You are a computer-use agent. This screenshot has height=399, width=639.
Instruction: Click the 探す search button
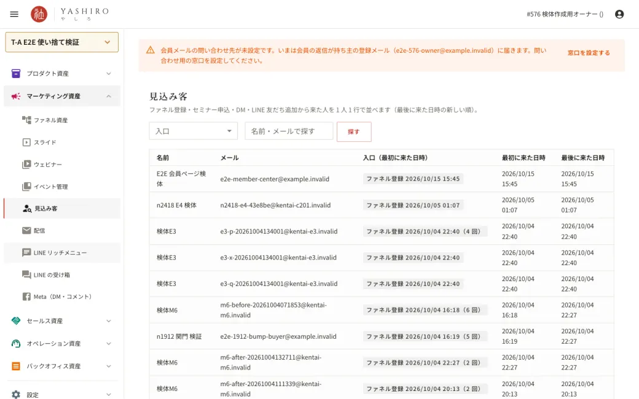(354, 131)
